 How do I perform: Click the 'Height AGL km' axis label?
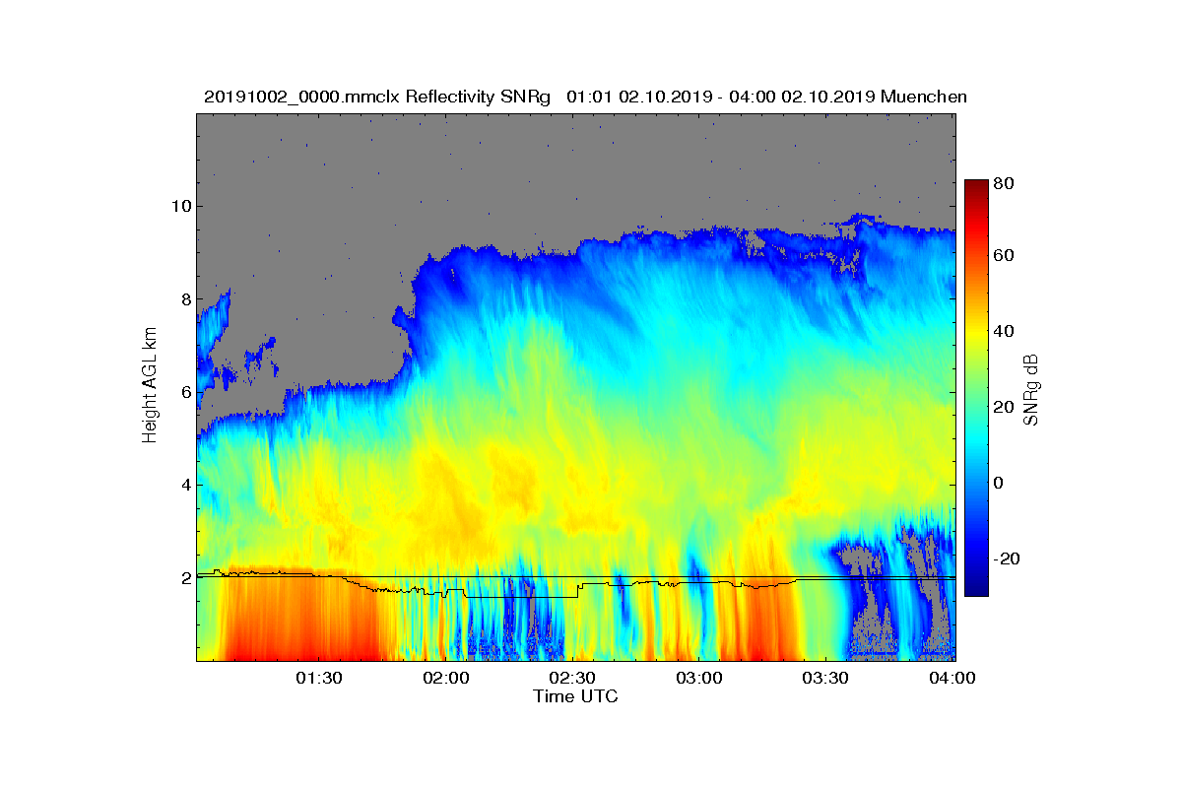pyautogui.click(x=150, y=387)
